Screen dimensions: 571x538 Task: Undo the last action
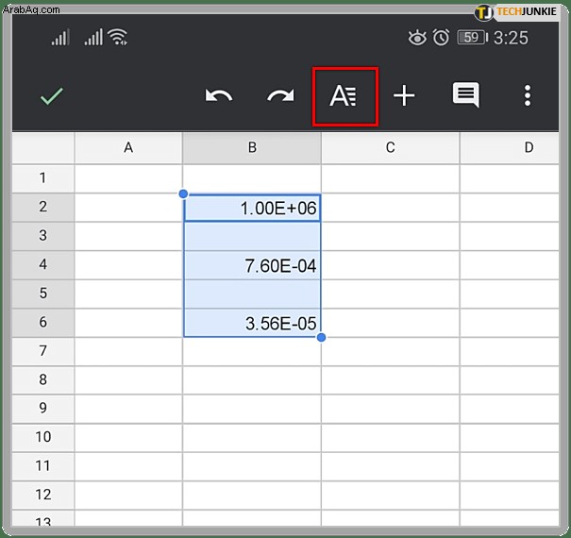click(x=219, y=96)
